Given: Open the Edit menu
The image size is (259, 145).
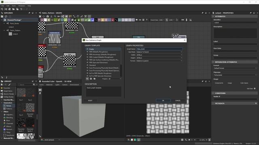Looking at the screenshot, I should tap(8, 6).
